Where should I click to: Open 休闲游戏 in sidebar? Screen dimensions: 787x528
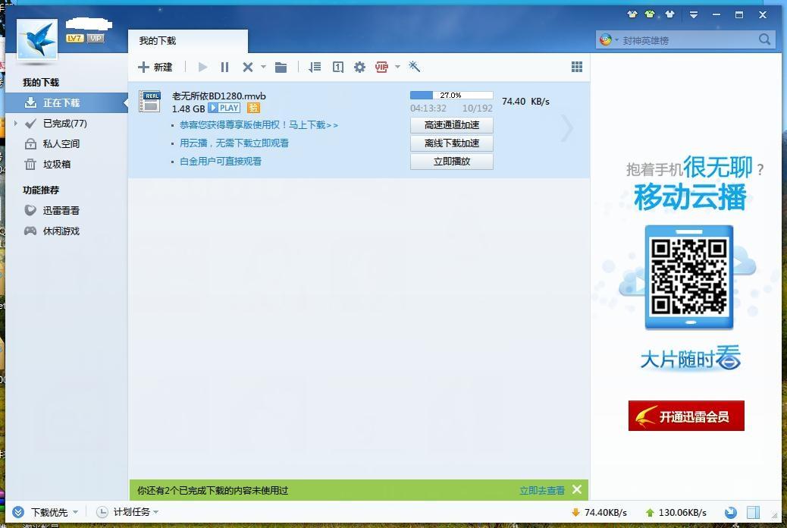point(52,231)
